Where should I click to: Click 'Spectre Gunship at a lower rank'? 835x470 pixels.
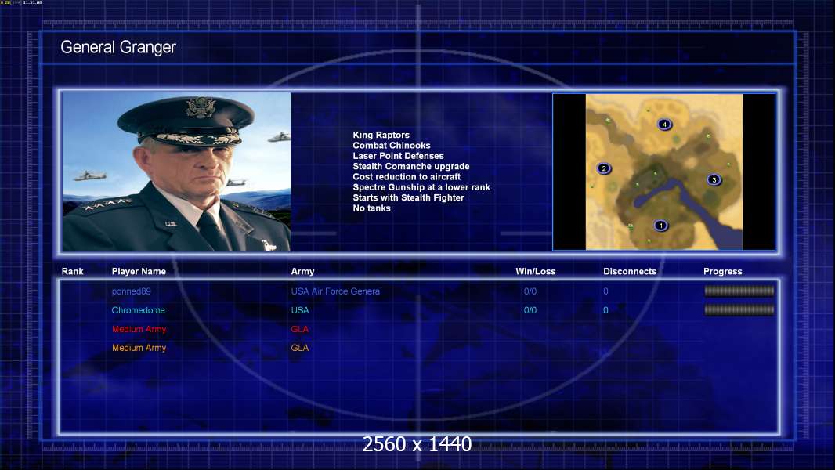[421, 187]
